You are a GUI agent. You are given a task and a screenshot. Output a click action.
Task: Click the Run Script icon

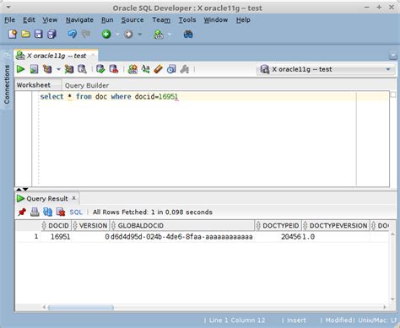click(34, 69)
